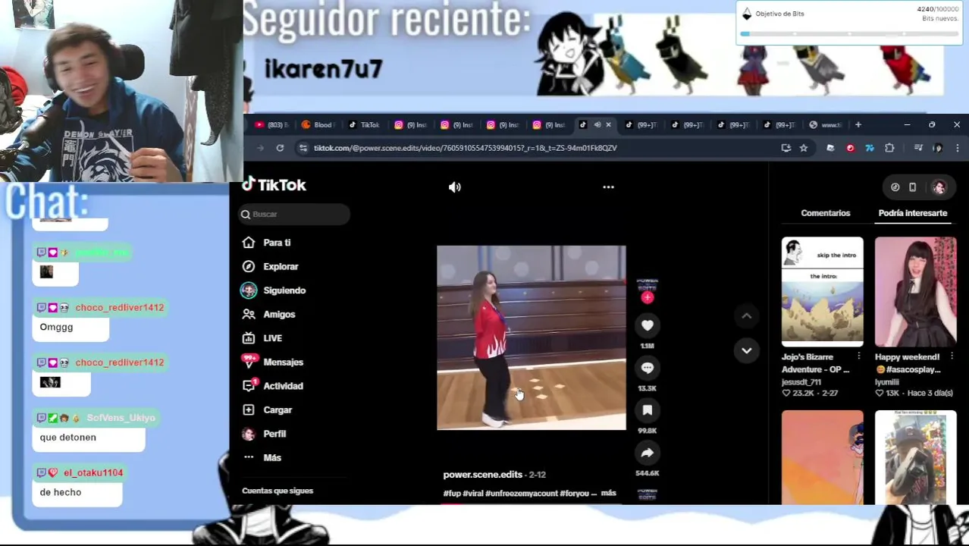Image resolution: width=969 pixels, height=546 pixels.
Task: Open the Jojo's Bizarre Adventure video thumbnail
Action: [x=822, y=292]
